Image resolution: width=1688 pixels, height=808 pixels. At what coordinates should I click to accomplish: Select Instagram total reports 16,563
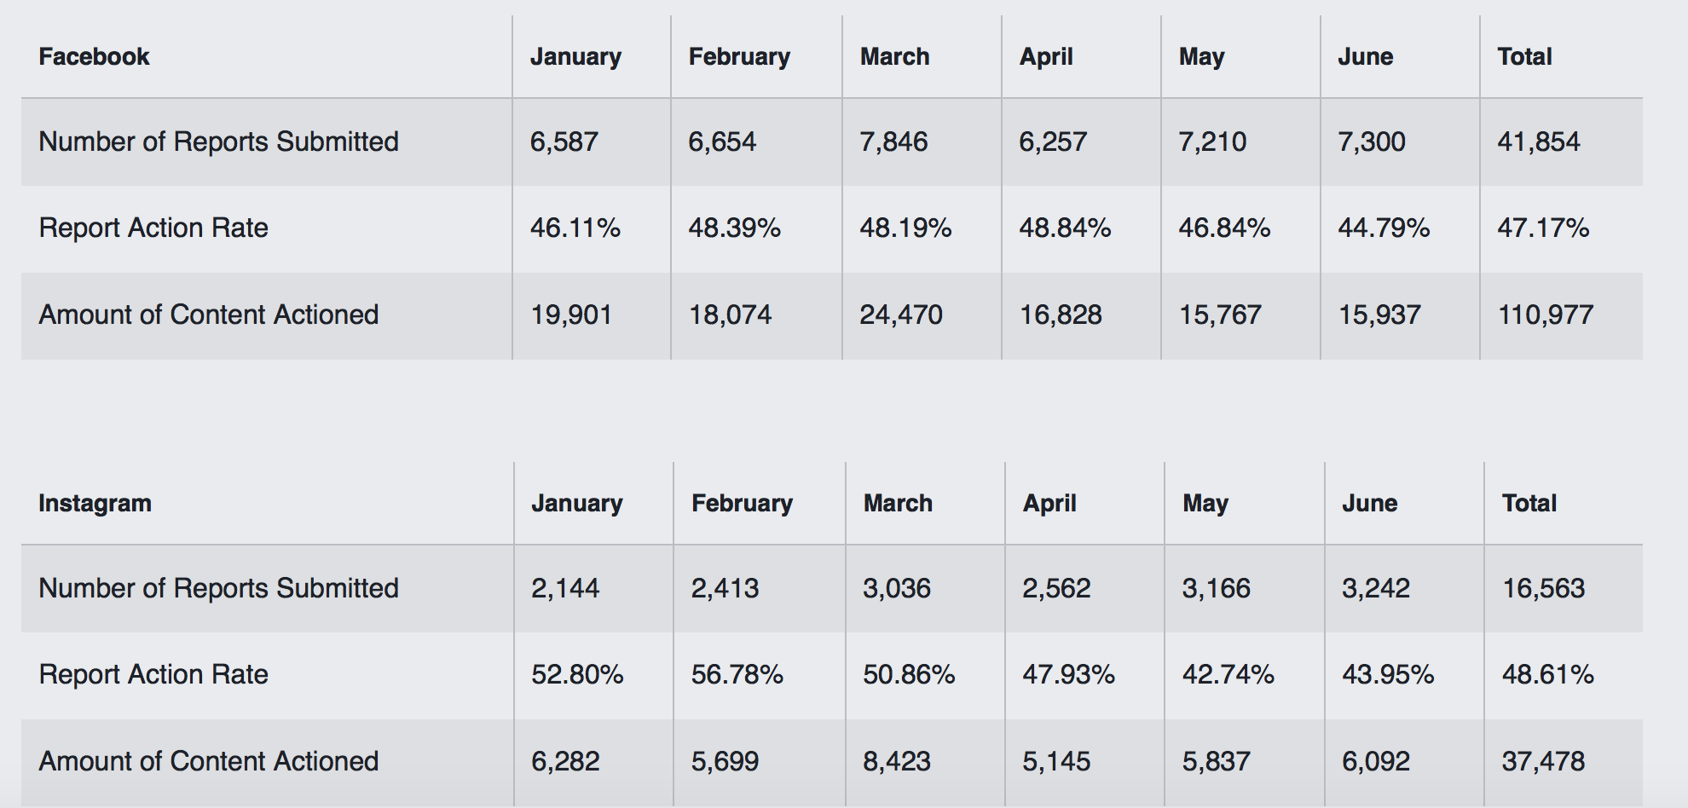1543,588
